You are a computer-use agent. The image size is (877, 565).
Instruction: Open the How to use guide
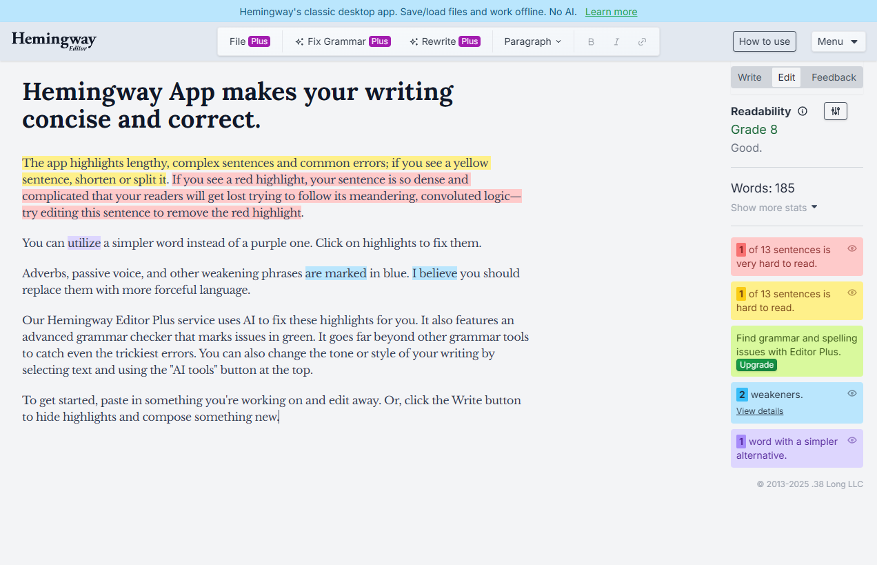764,41
